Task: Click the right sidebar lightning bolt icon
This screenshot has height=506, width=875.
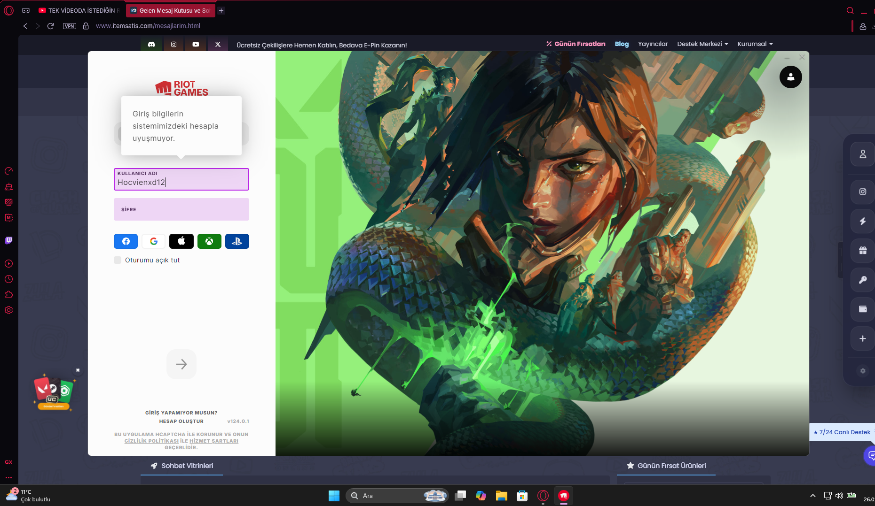Action: click(863, 221)
